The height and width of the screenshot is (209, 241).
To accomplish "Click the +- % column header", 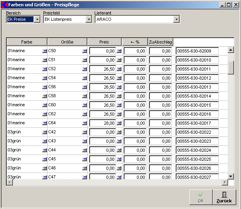I will pyautogui.click(x=135, y=42).
